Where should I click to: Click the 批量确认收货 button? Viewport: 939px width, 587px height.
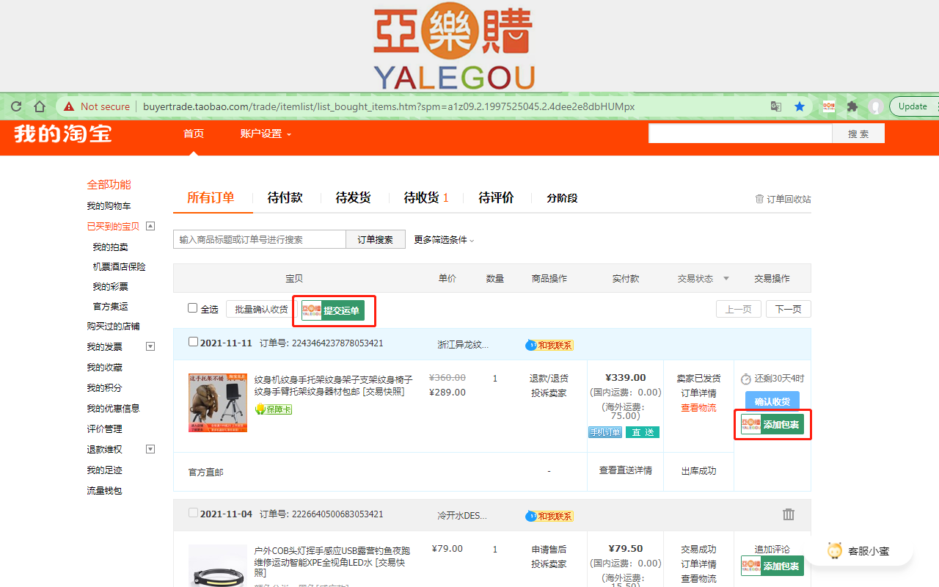pyautogui.click(x=261, y=309)
